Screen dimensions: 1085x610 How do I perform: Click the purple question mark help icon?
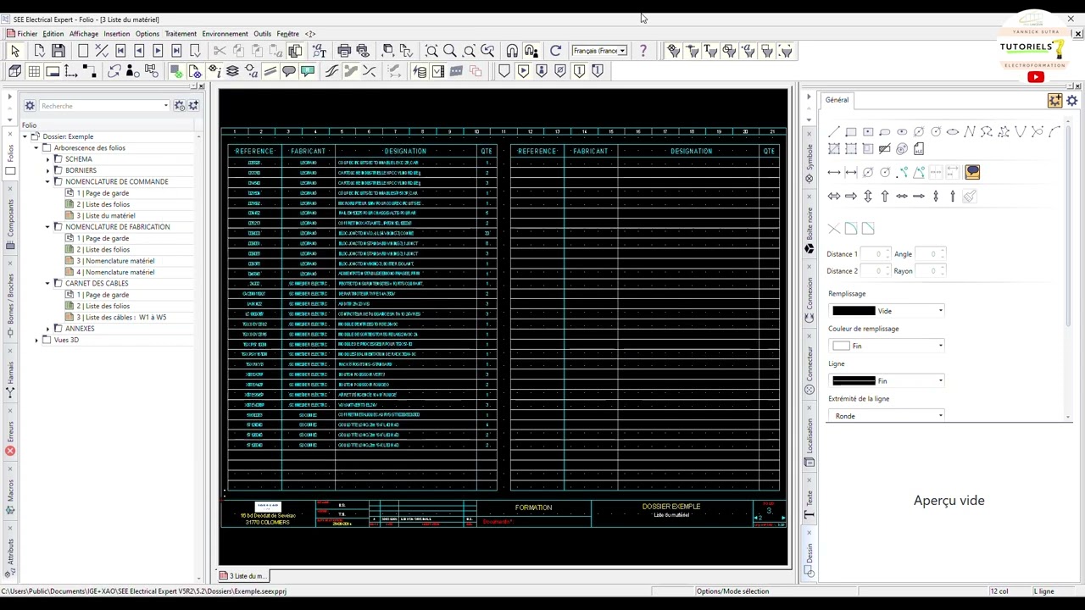pos(643,52)
